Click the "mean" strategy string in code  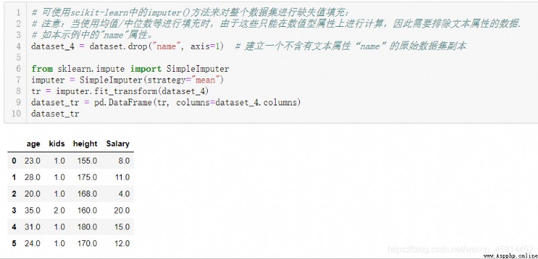205,80
